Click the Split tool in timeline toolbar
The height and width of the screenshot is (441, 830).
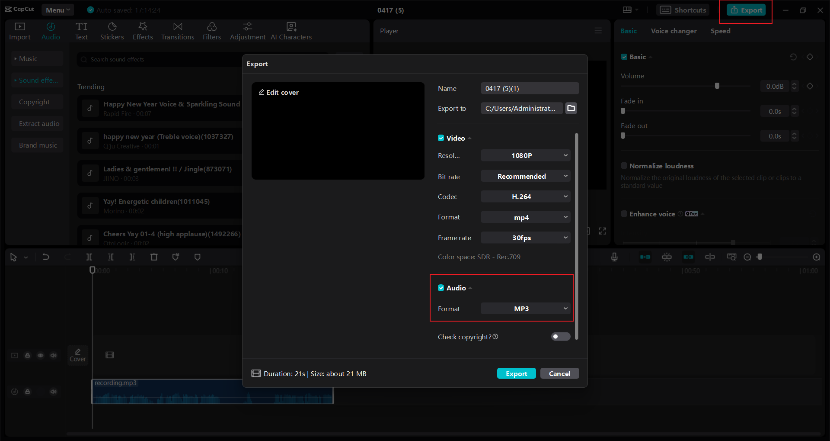(89, 257)
